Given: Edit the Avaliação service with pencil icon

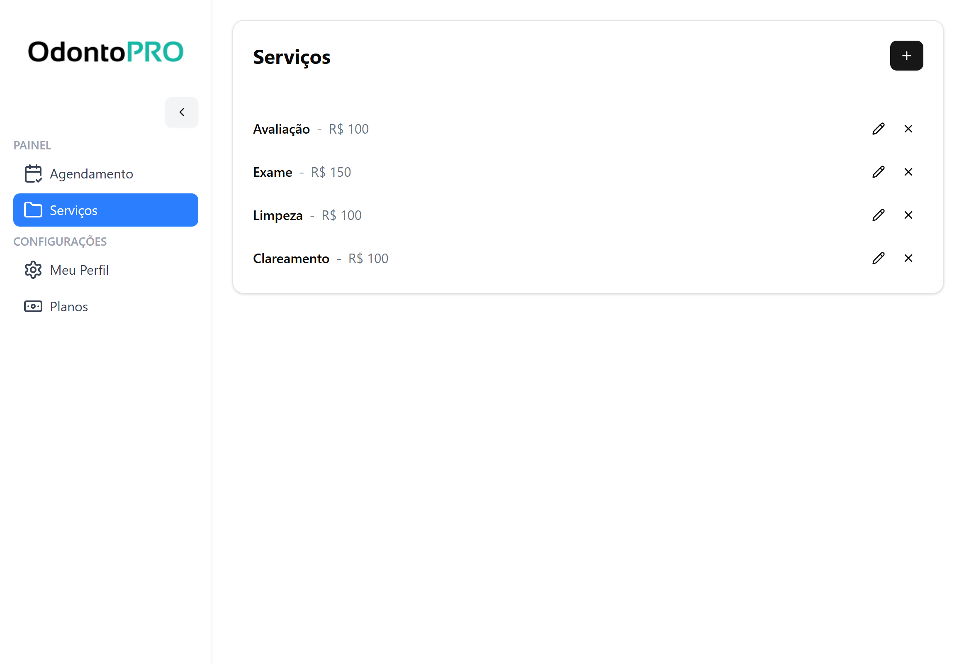Looking at the screenshot, I should [878, 129].
